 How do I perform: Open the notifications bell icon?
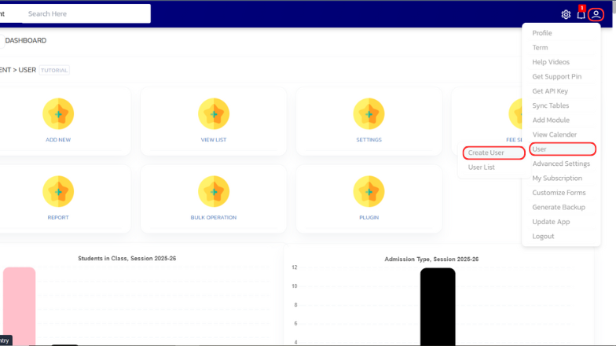(581, 14)
